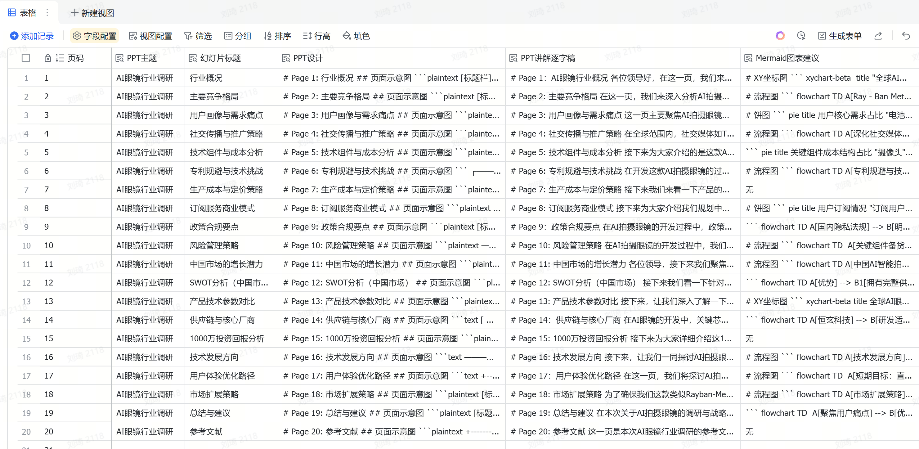919x449 pixels.
Task: Open 字段配置 field settings
Action: (95, 36)
